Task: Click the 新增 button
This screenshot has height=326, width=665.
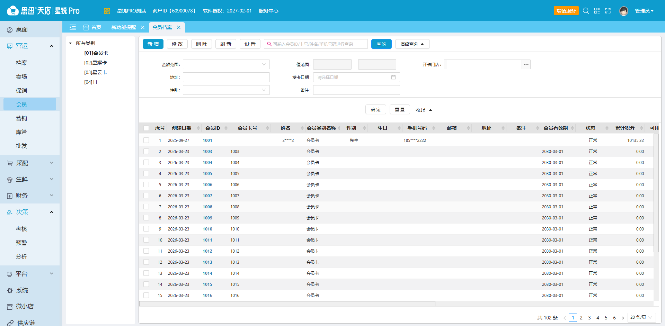Action: tap(153, 44)
